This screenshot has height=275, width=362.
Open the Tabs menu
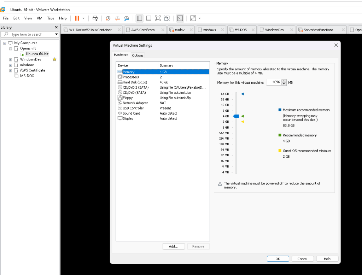(x=51, y=18)
